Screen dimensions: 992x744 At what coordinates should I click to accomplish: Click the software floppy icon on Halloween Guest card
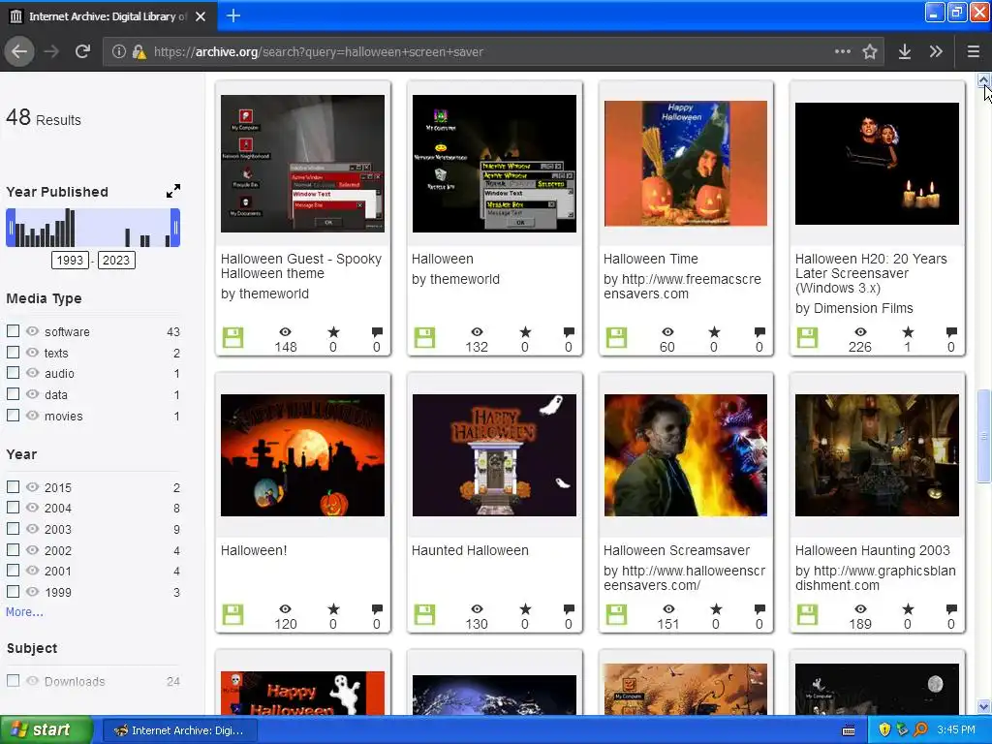[x=232, y=337]
